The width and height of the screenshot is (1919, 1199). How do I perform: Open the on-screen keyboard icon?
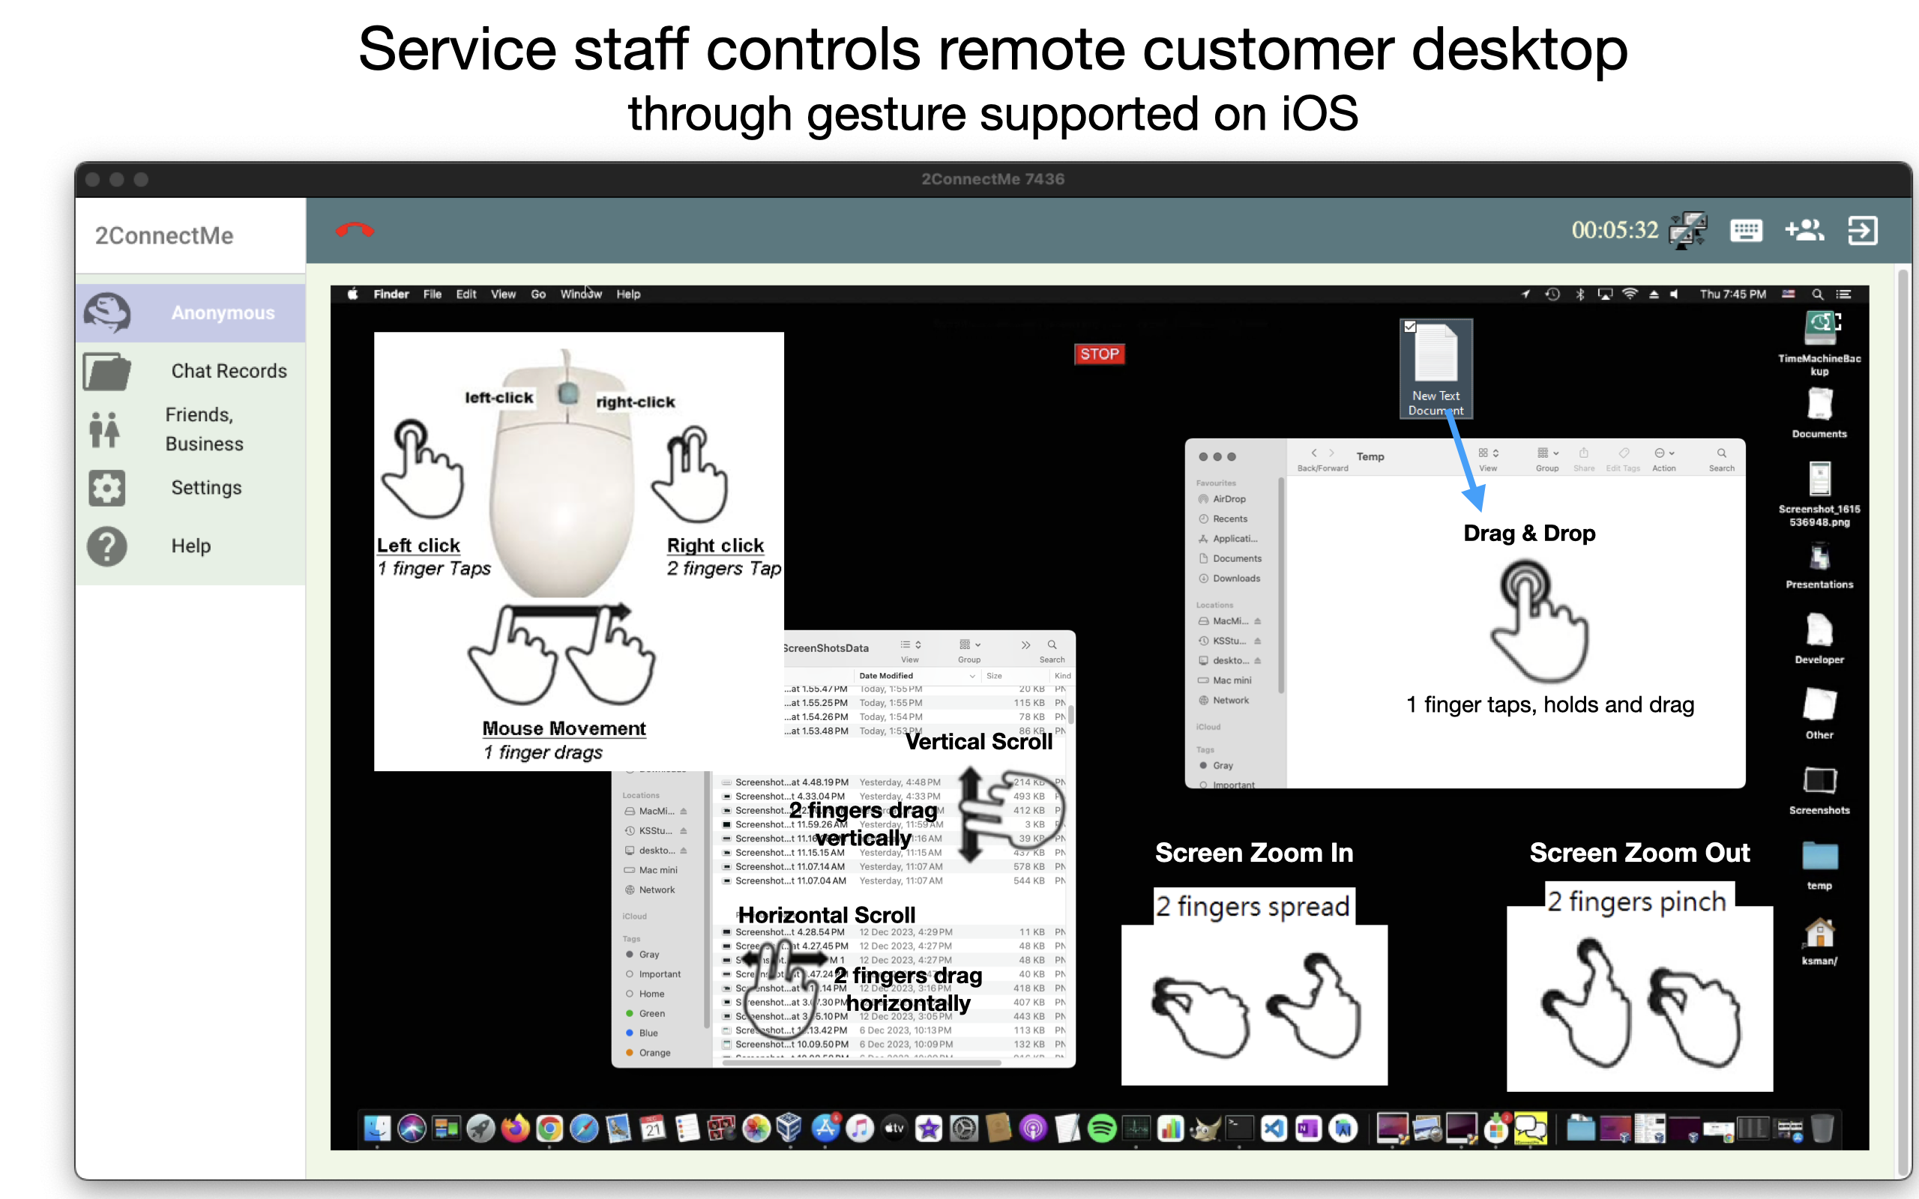click(x=1745, y=230)
